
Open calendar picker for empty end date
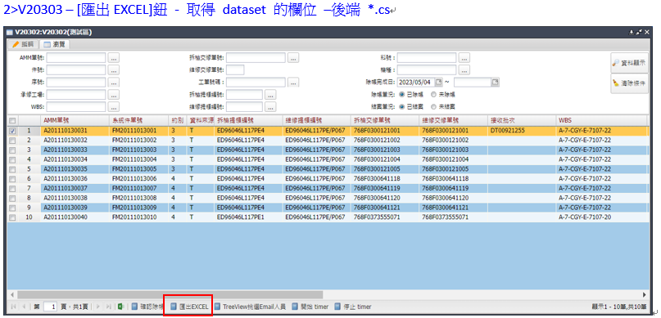(x=496, y=82)
